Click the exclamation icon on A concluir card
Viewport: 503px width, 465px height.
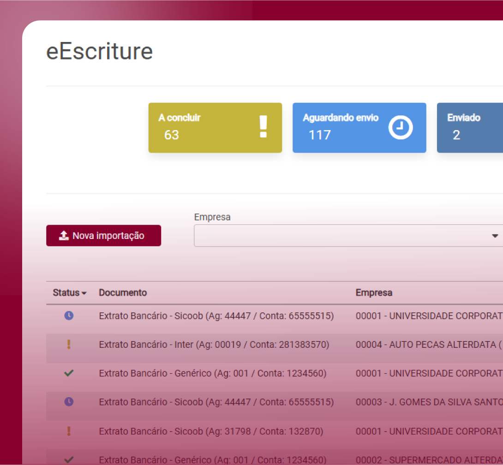263,127
